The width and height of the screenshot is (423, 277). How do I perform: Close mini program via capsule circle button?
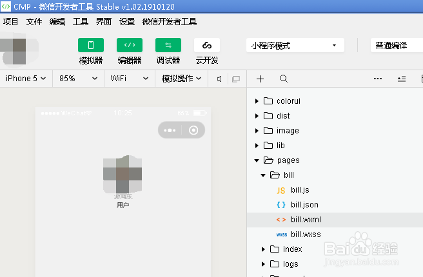pyautogui.click(x=193, y=130)
